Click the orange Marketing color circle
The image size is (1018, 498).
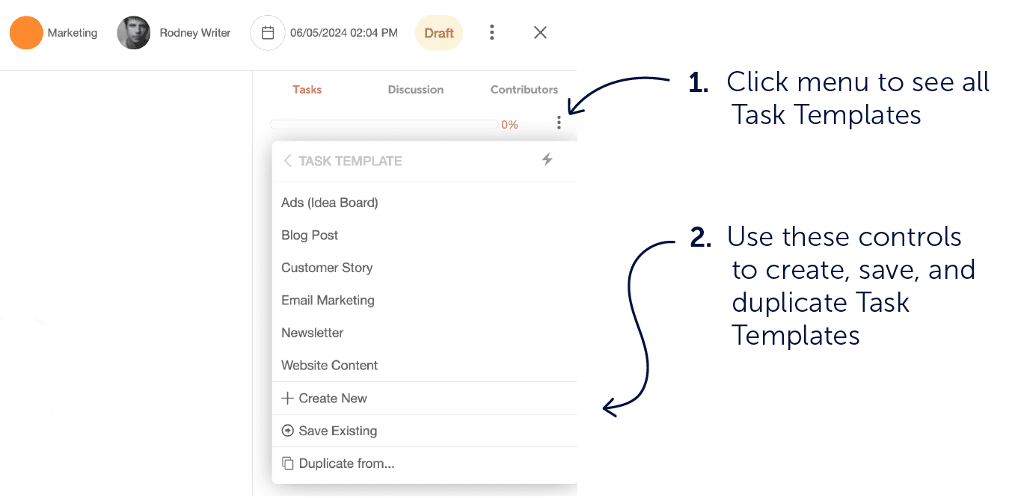pos(26,33)
